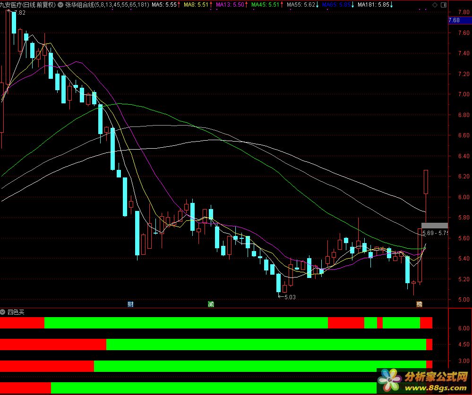Click the highlighted 7.68 price on axis
Image resolution: width=472 pixels, height=395 pixels.
(x=460, y=20)
